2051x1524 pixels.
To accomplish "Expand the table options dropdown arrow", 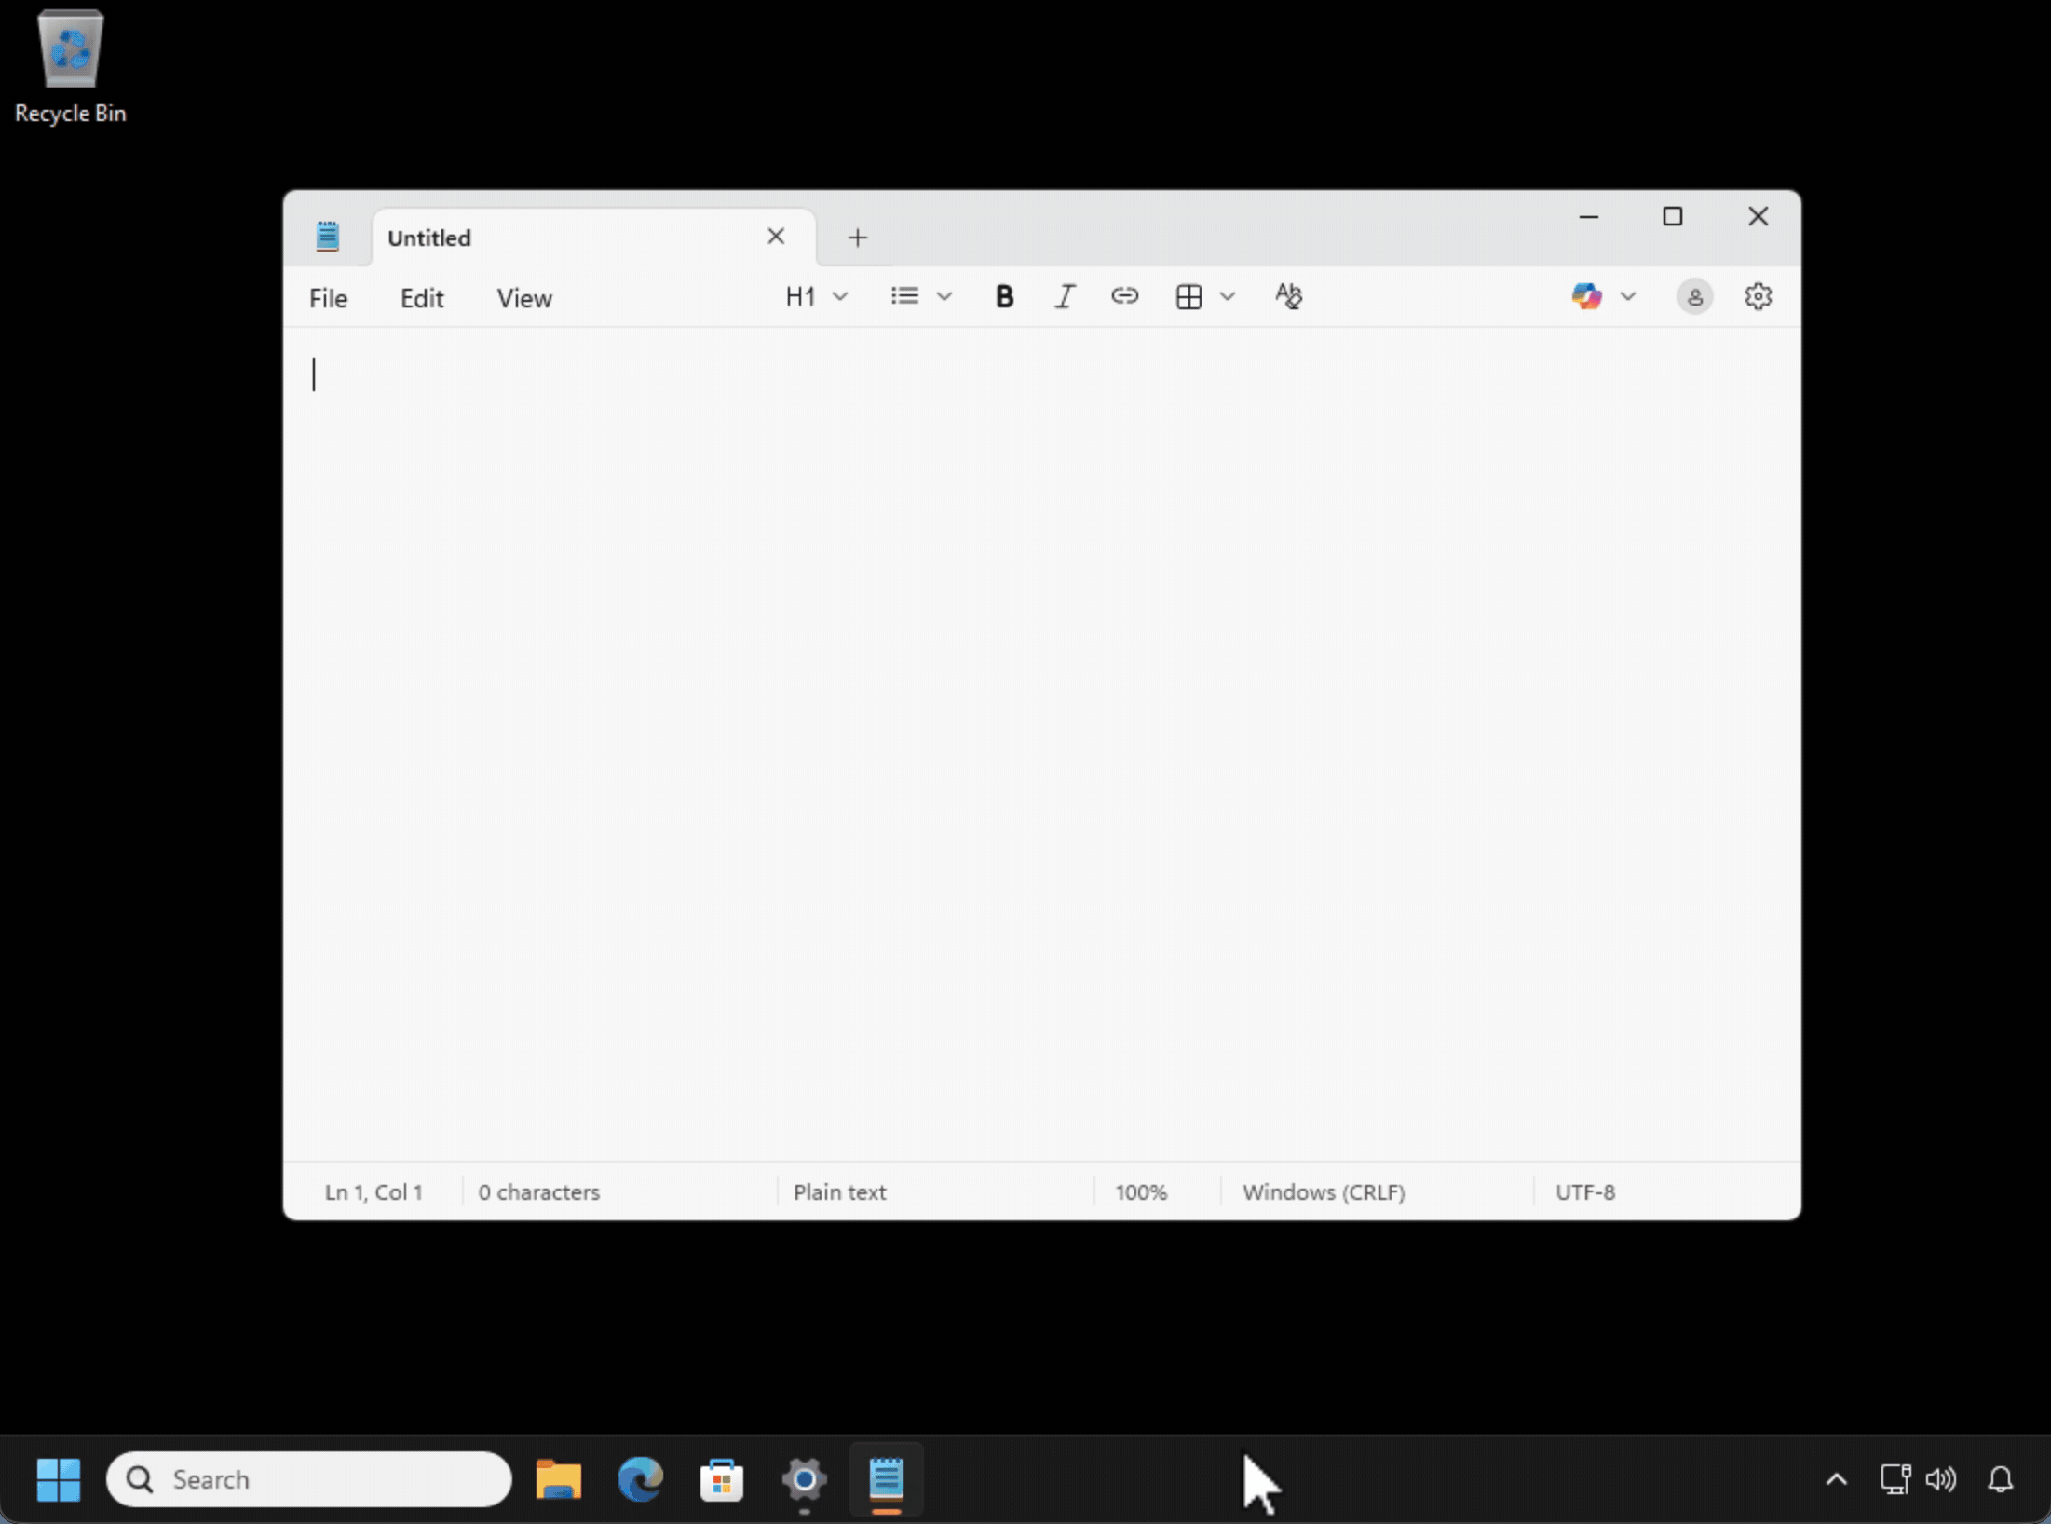I will click(x=1228, y=296).
